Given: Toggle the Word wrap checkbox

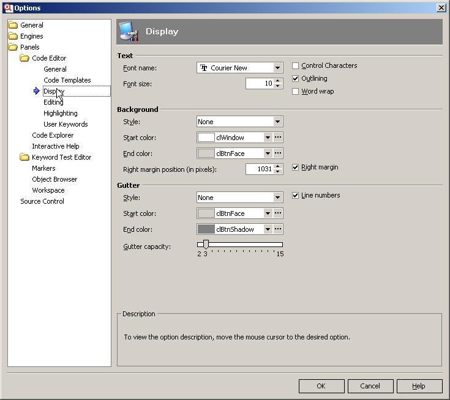Looking at the screenshot, I should [x=296, y=92].
